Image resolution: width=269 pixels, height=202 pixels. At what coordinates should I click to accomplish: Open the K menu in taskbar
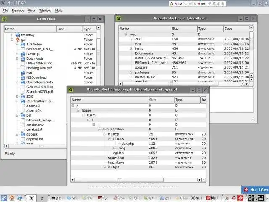[4, 198]
